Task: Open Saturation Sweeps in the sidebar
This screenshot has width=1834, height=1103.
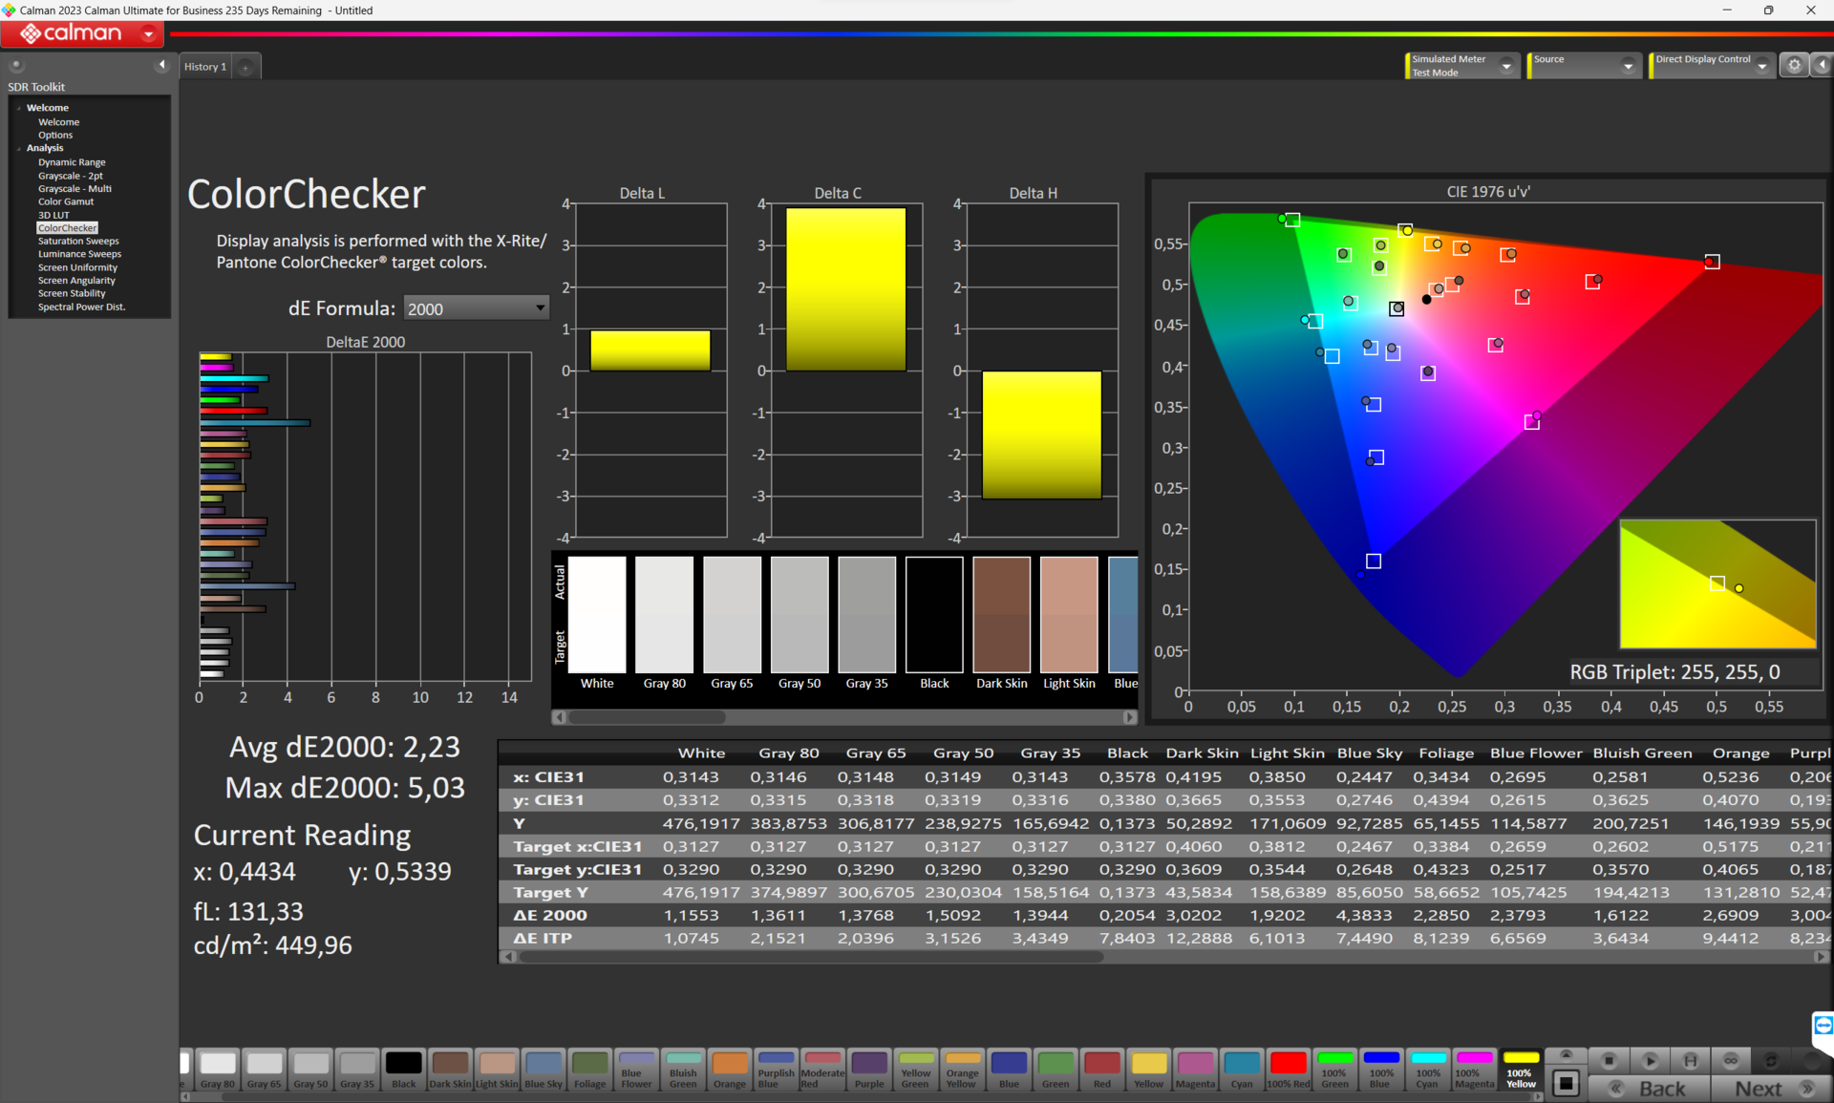Action: tap(78, 241)
